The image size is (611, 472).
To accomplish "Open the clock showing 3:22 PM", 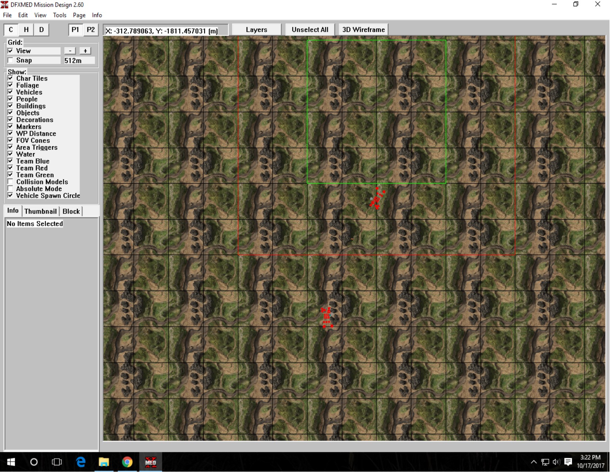I will (591, 462).
